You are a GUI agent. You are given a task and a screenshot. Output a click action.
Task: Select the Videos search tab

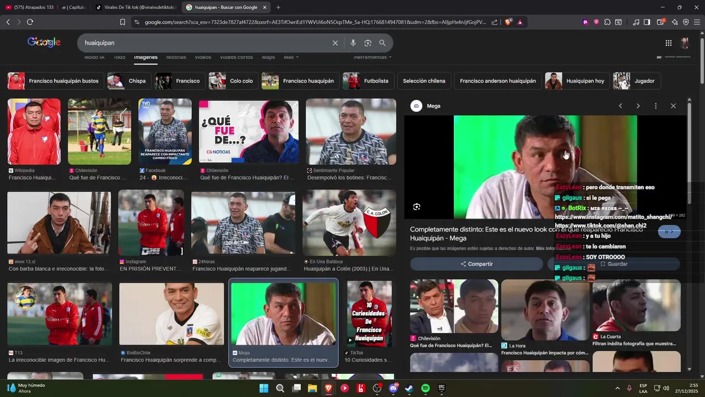click(x=203, y=57)
